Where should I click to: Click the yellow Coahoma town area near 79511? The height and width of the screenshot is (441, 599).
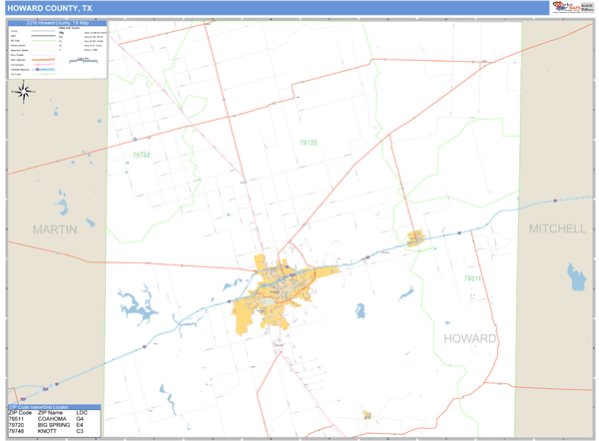click(415, 237)
